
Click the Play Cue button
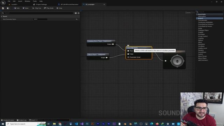[x=37, y=8]
